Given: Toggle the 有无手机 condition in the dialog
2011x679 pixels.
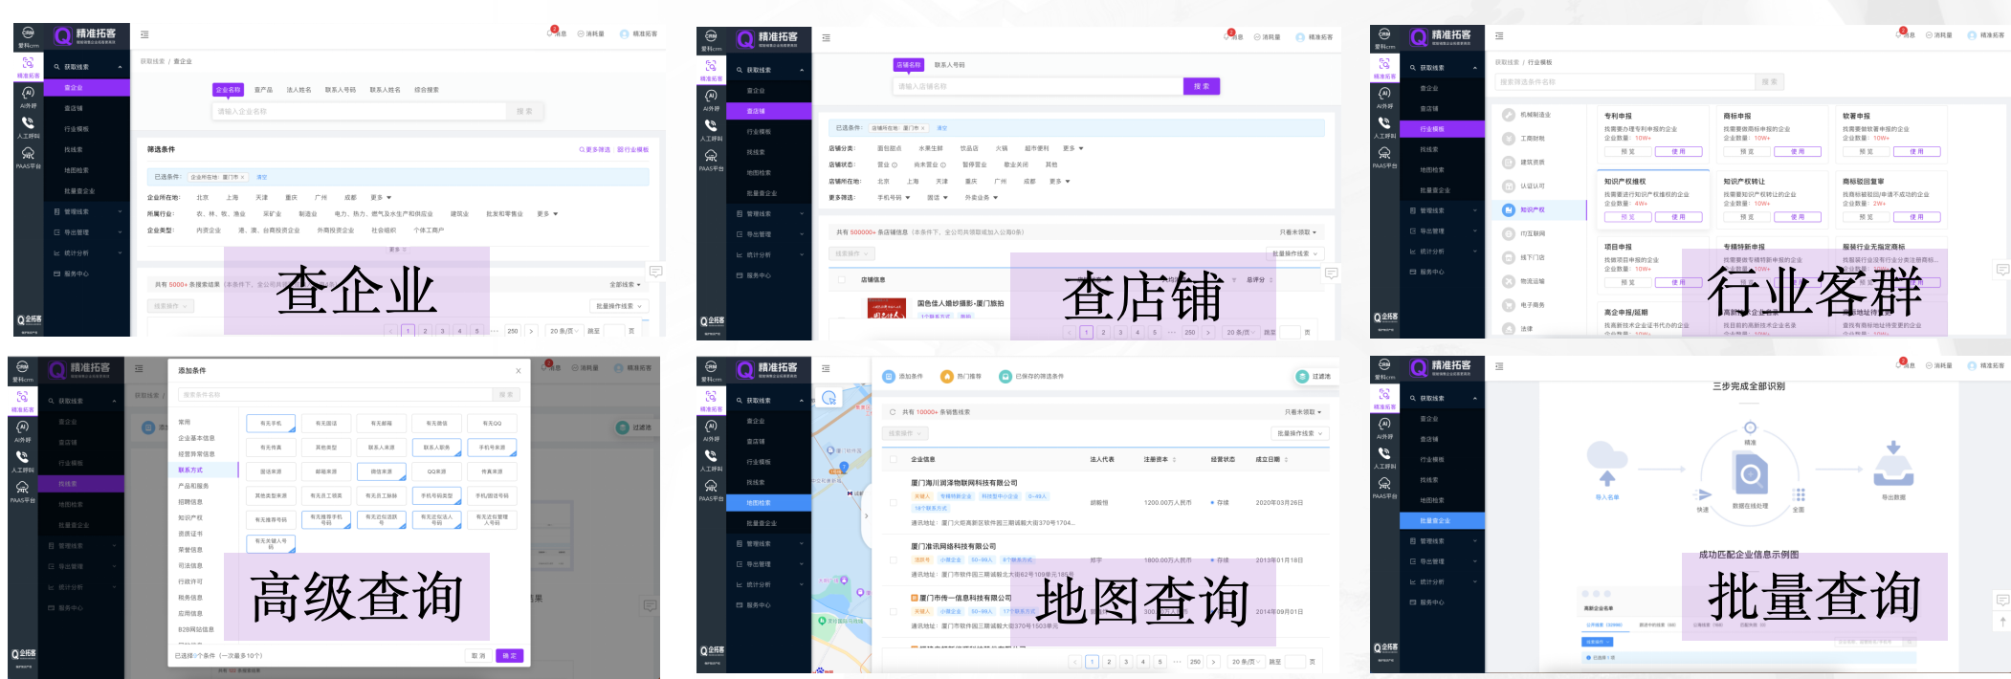Looking at the screenshot, I should [271, 423].
